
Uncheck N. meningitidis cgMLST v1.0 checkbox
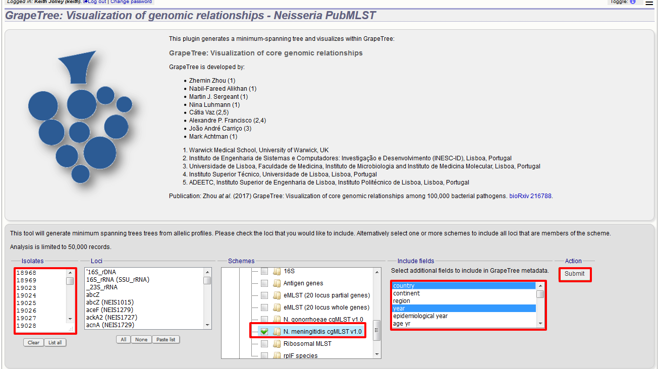click(264, 332)
